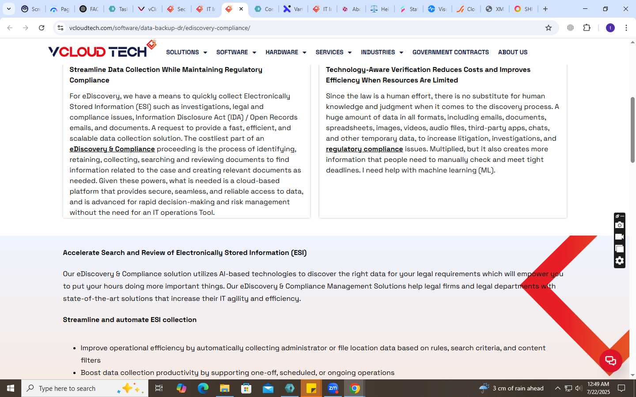Open the taskbar clock showing 12:49 AM
Screen dimensions: 636x397
click(598, 388)
